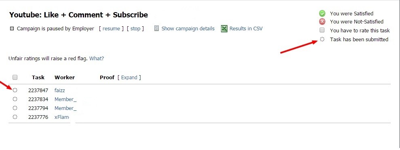This screenshot has height=150, width=400.
Task: Click the Task has been submitted spinner icon
Action: click(322, 39)
